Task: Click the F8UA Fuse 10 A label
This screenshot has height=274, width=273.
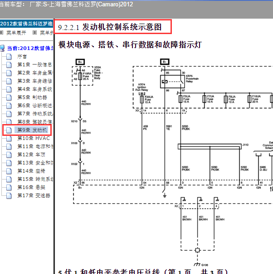Action: pos(232,99)
